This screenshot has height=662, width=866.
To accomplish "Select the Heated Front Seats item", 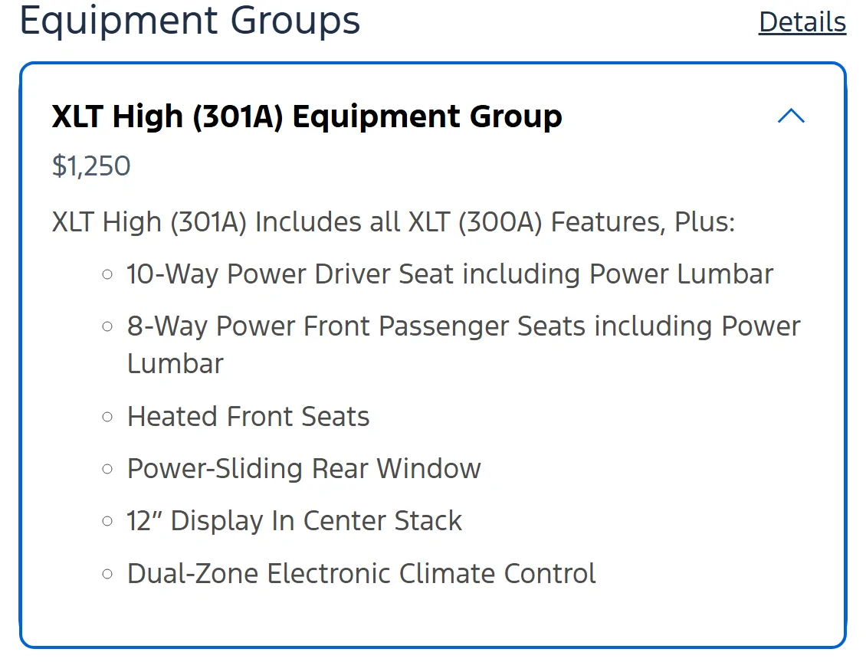I will coord(248,416).
